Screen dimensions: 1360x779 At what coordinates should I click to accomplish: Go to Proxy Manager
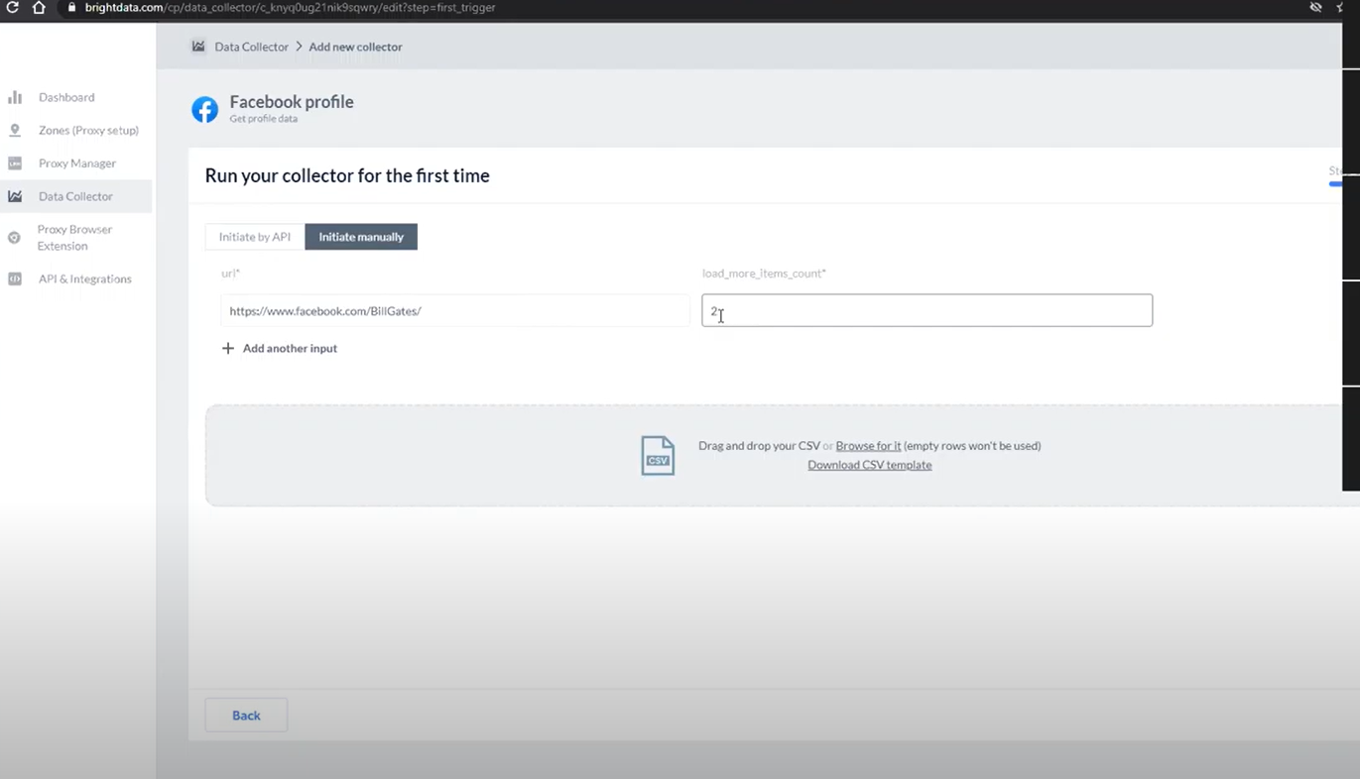77,163
